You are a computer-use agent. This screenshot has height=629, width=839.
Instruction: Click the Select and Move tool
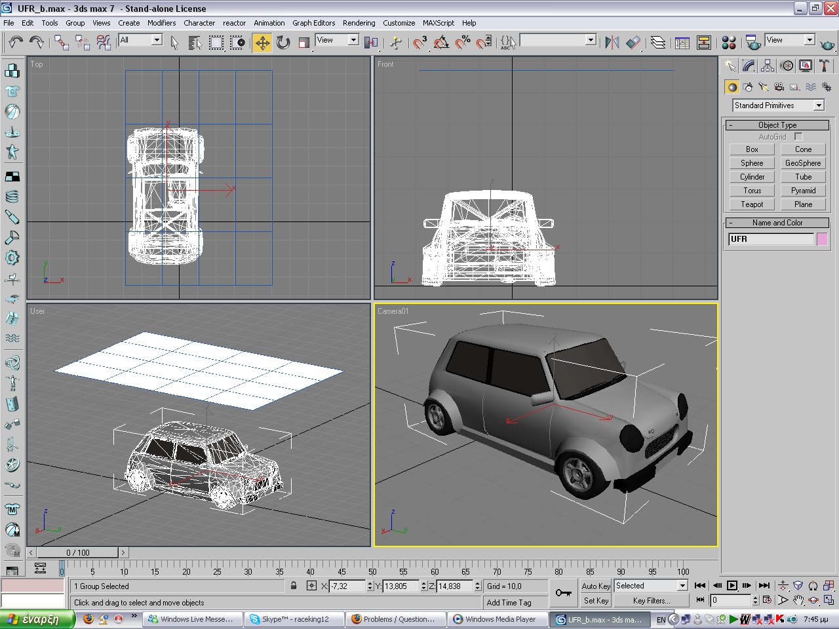tap(262, 43)
